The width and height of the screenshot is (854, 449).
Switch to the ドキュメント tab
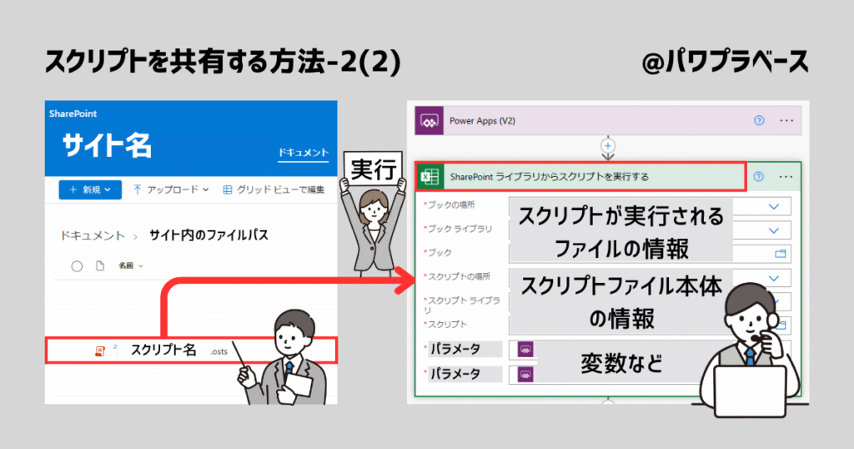[x=303, y=154]
